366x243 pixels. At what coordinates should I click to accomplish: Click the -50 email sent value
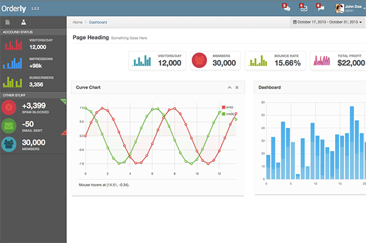(28, 124)
